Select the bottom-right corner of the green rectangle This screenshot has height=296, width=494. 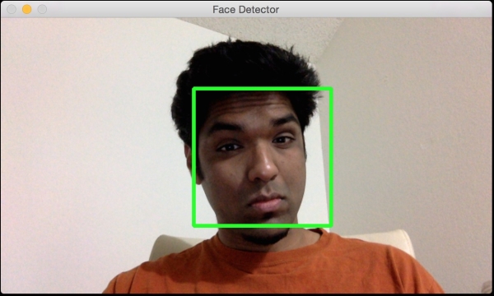tap(331, 225)
